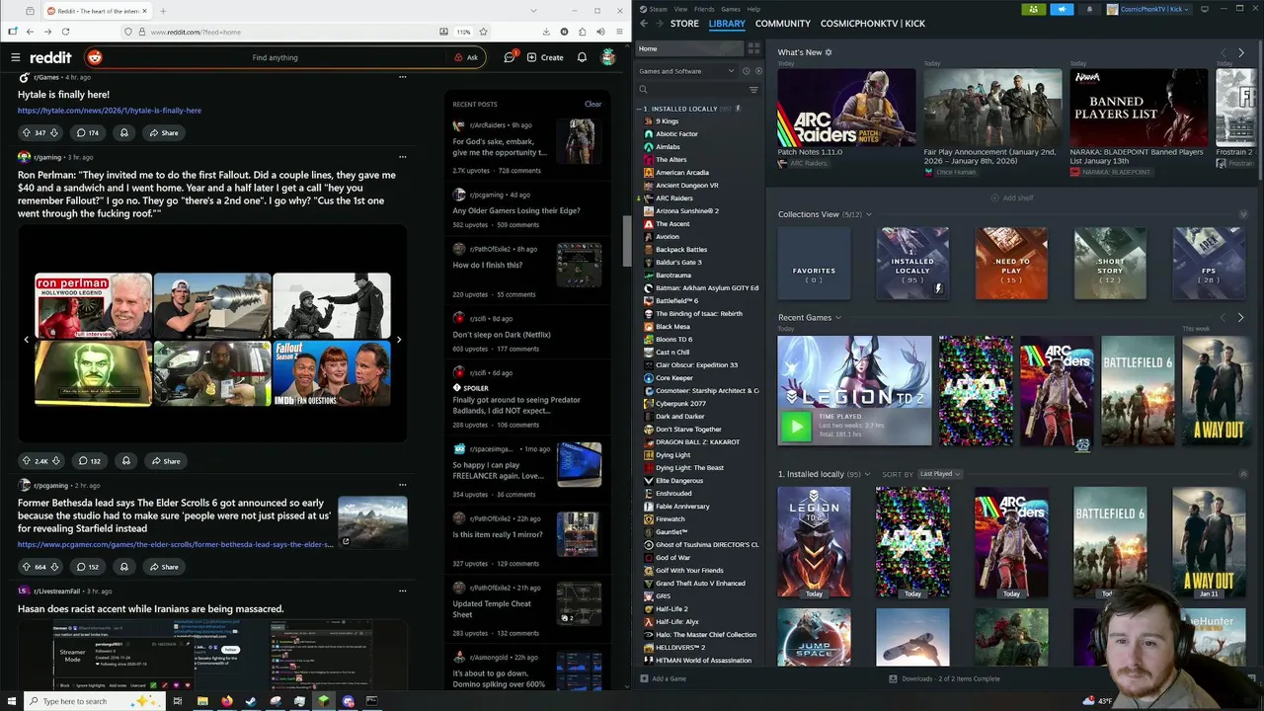Open new tab in Firefox
1264x711 pixels.
pos(163,11)
